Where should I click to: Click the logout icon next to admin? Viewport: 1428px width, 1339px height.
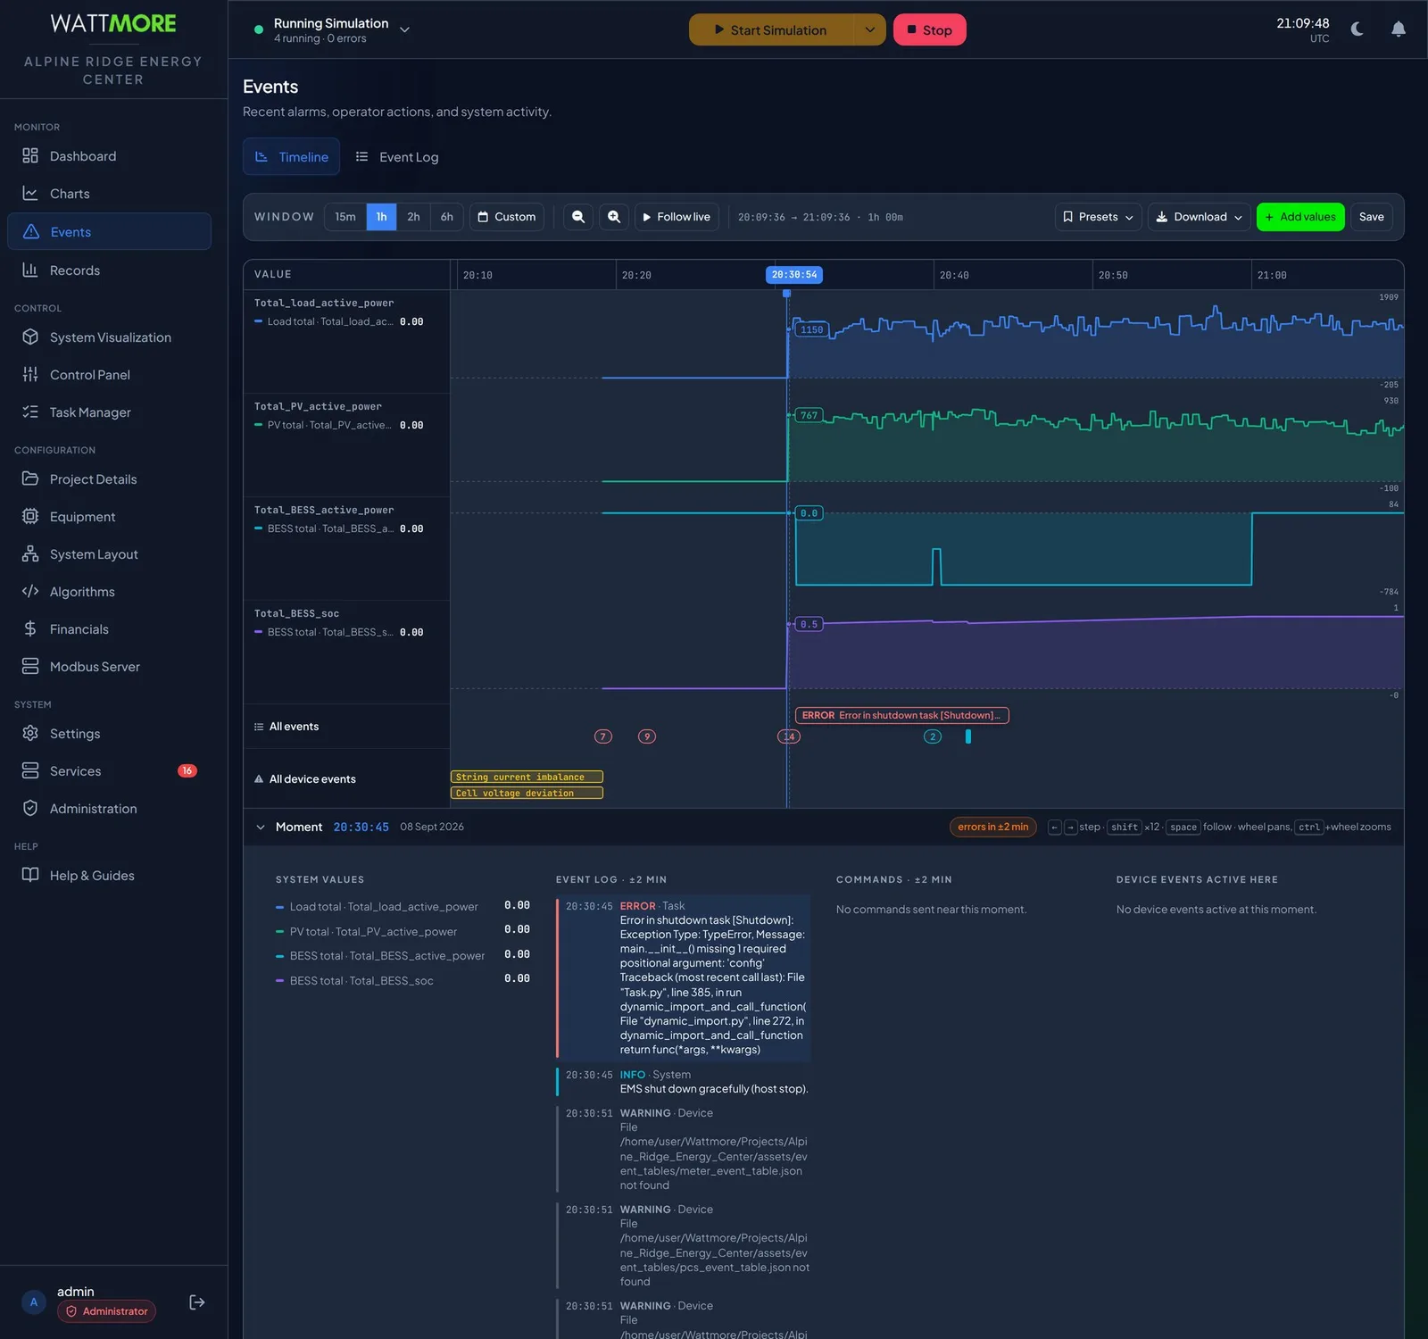click(197, 1302)
